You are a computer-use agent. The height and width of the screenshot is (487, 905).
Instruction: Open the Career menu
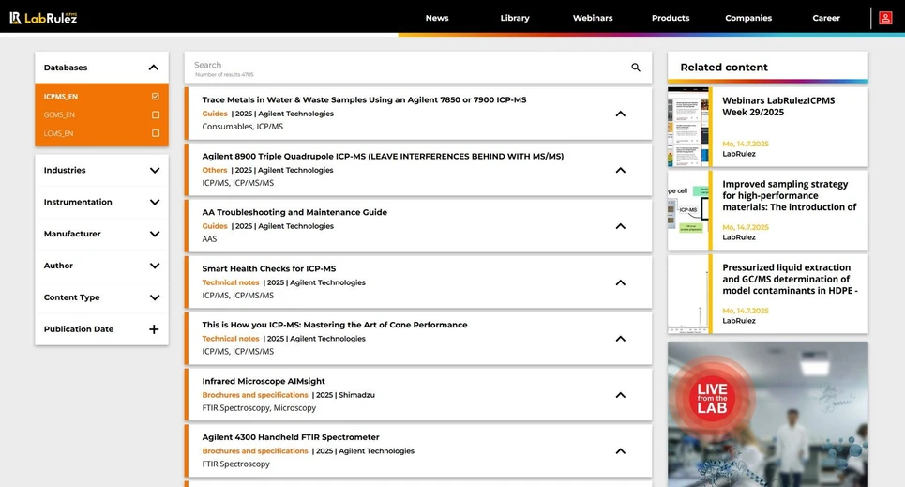(826, 18)
